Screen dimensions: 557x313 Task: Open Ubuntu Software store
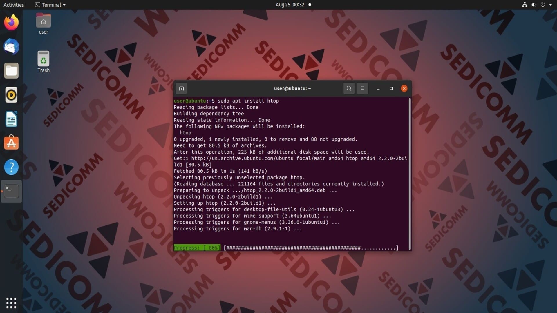point(11,143)
